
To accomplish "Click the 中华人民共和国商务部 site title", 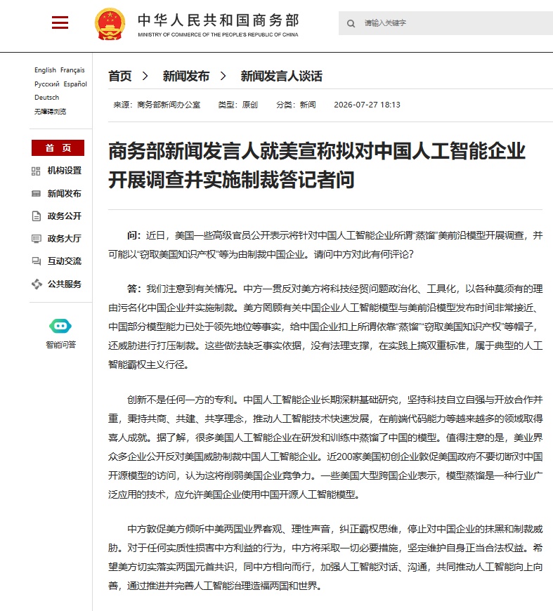I will pyautogui.click(x=219, y=20).
